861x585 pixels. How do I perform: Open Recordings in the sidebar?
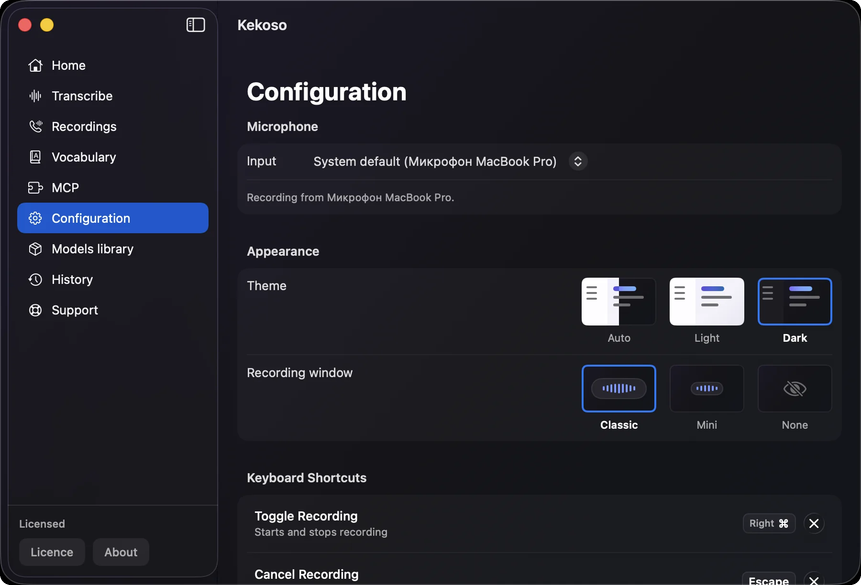coord(84,127)
